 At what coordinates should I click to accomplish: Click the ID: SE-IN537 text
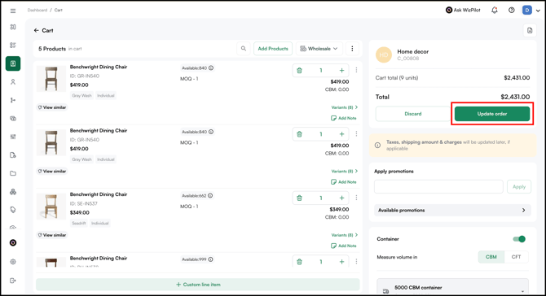(84, 203)
